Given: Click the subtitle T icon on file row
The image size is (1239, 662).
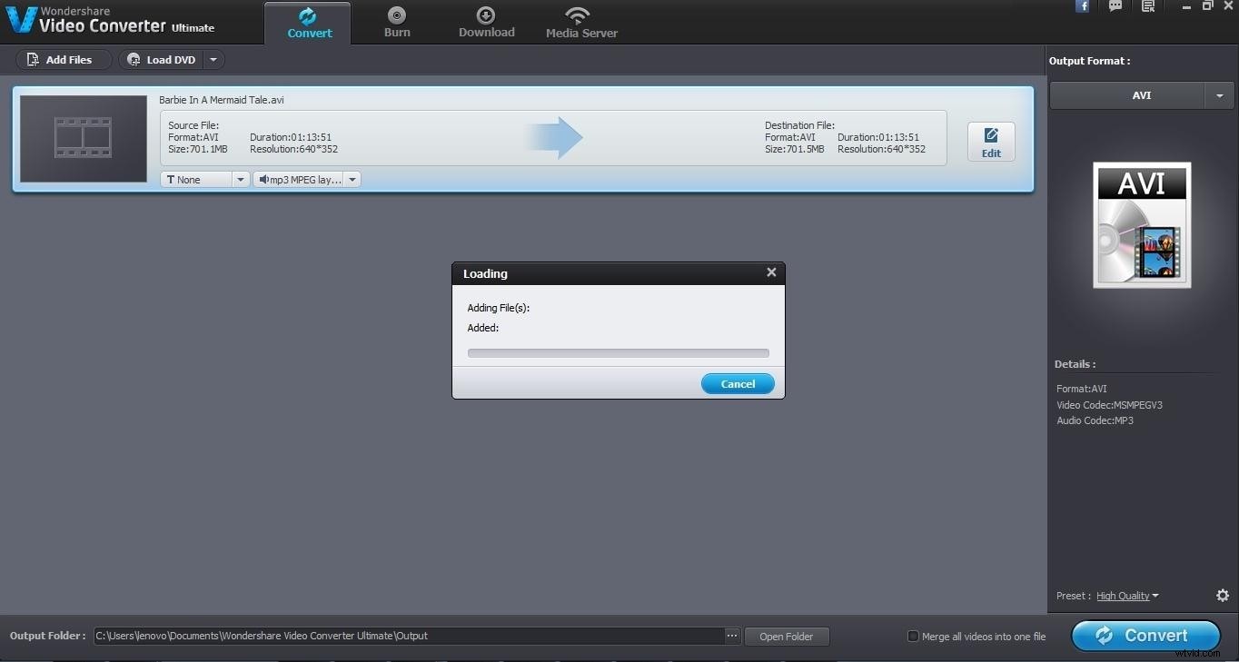Looking at the screenshot, I should tap(170, 179).
